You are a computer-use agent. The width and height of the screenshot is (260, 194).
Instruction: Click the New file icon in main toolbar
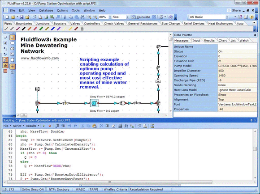7,17
